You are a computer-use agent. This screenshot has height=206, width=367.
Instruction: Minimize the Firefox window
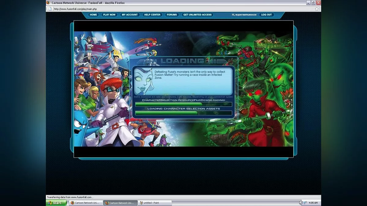[308, 2]
